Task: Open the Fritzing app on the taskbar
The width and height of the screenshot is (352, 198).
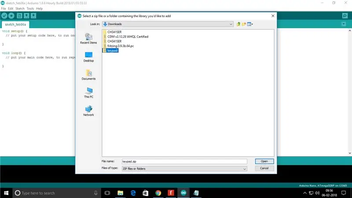Action: pyautogui.click(x=171, y=193)
